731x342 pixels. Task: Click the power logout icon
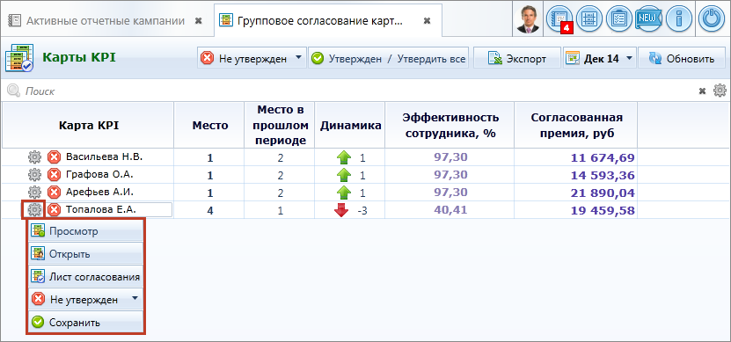[713, 19]
